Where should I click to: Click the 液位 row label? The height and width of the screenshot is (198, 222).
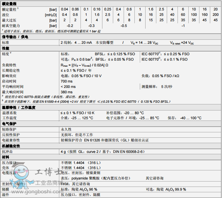click(6, 15)
